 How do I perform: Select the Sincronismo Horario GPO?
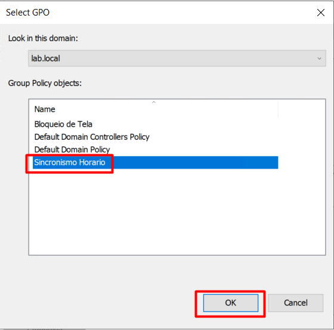[70, 163]
